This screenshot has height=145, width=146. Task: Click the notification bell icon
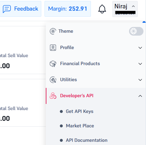click(x=102, y=9)
